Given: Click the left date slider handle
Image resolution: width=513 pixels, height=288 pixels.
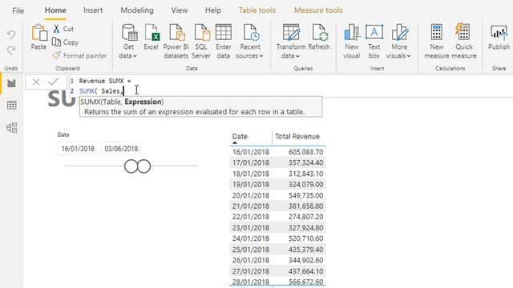Looking at the screenshot, I should tap(131, 166).
